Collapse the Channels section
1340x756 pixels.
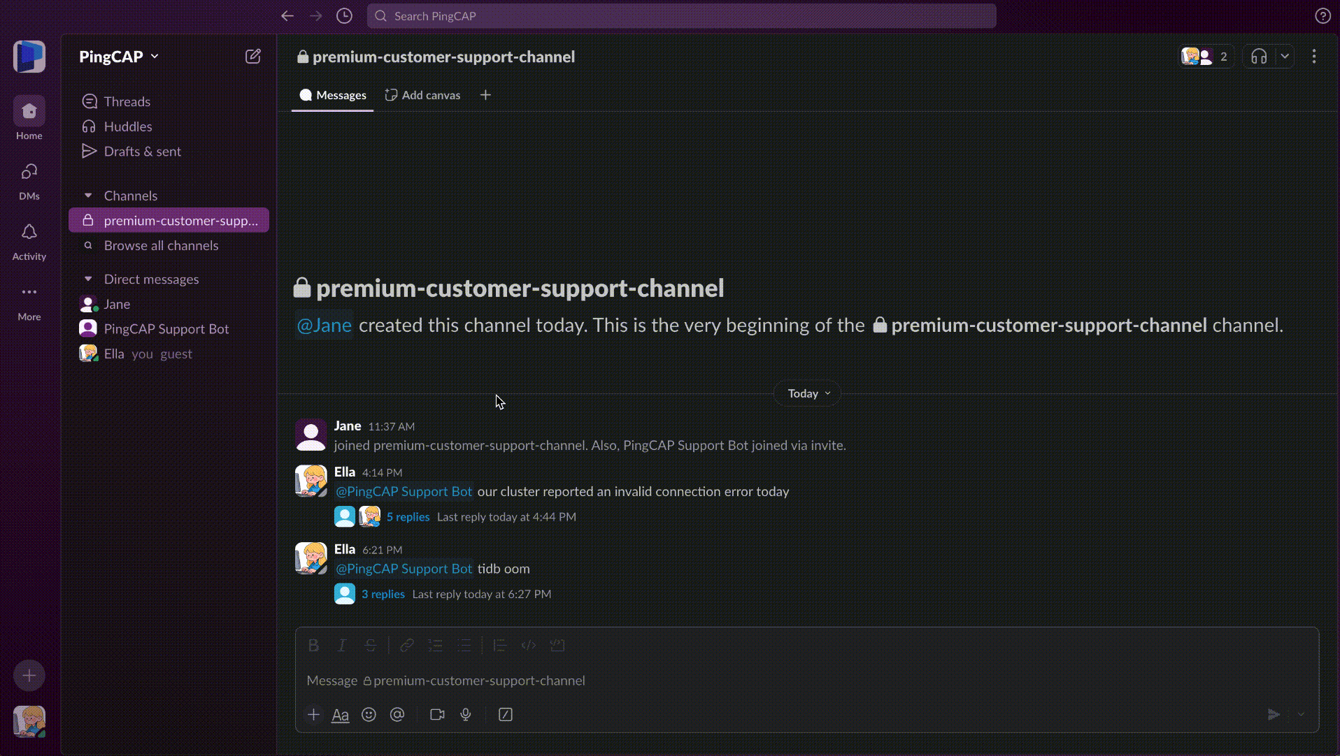tap(88, 196)
